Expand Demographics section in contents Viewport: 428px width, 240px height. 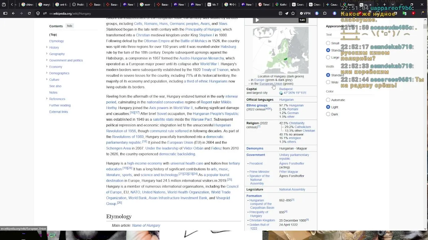tap(46, 73)
